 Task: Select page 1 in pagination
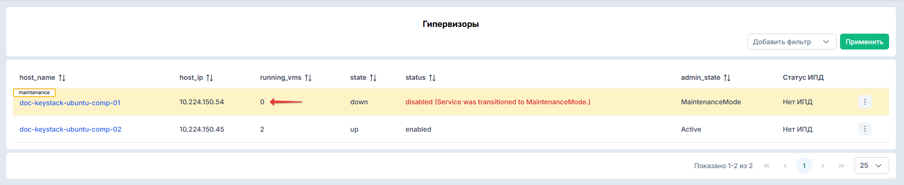(804, 166)
